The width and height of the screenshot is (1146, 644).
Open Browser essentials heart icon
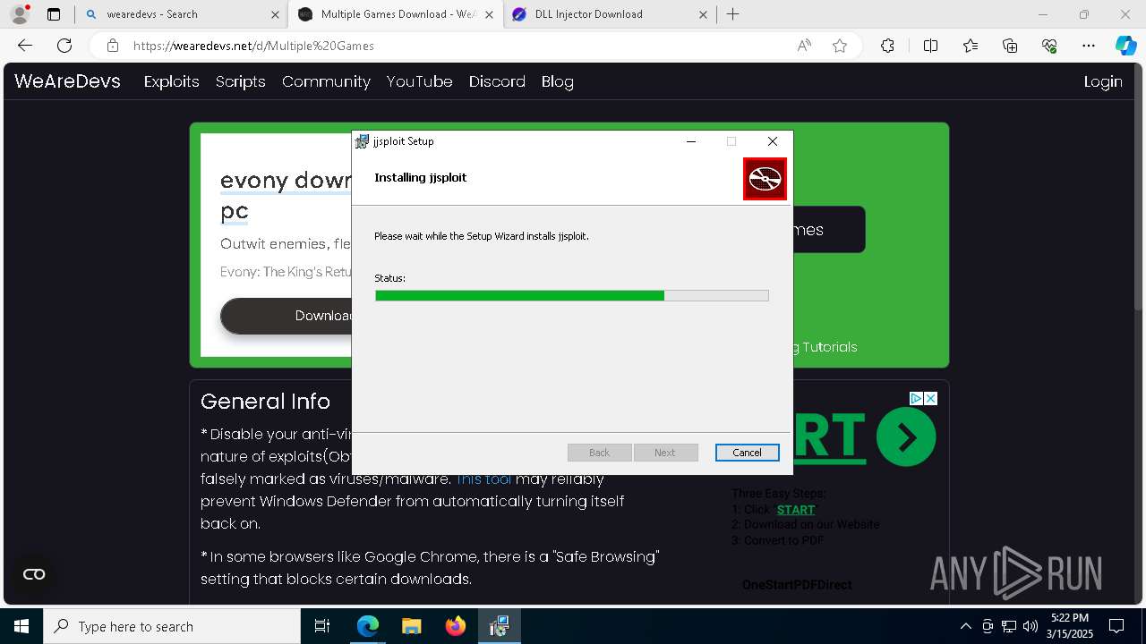point(1049,46)
